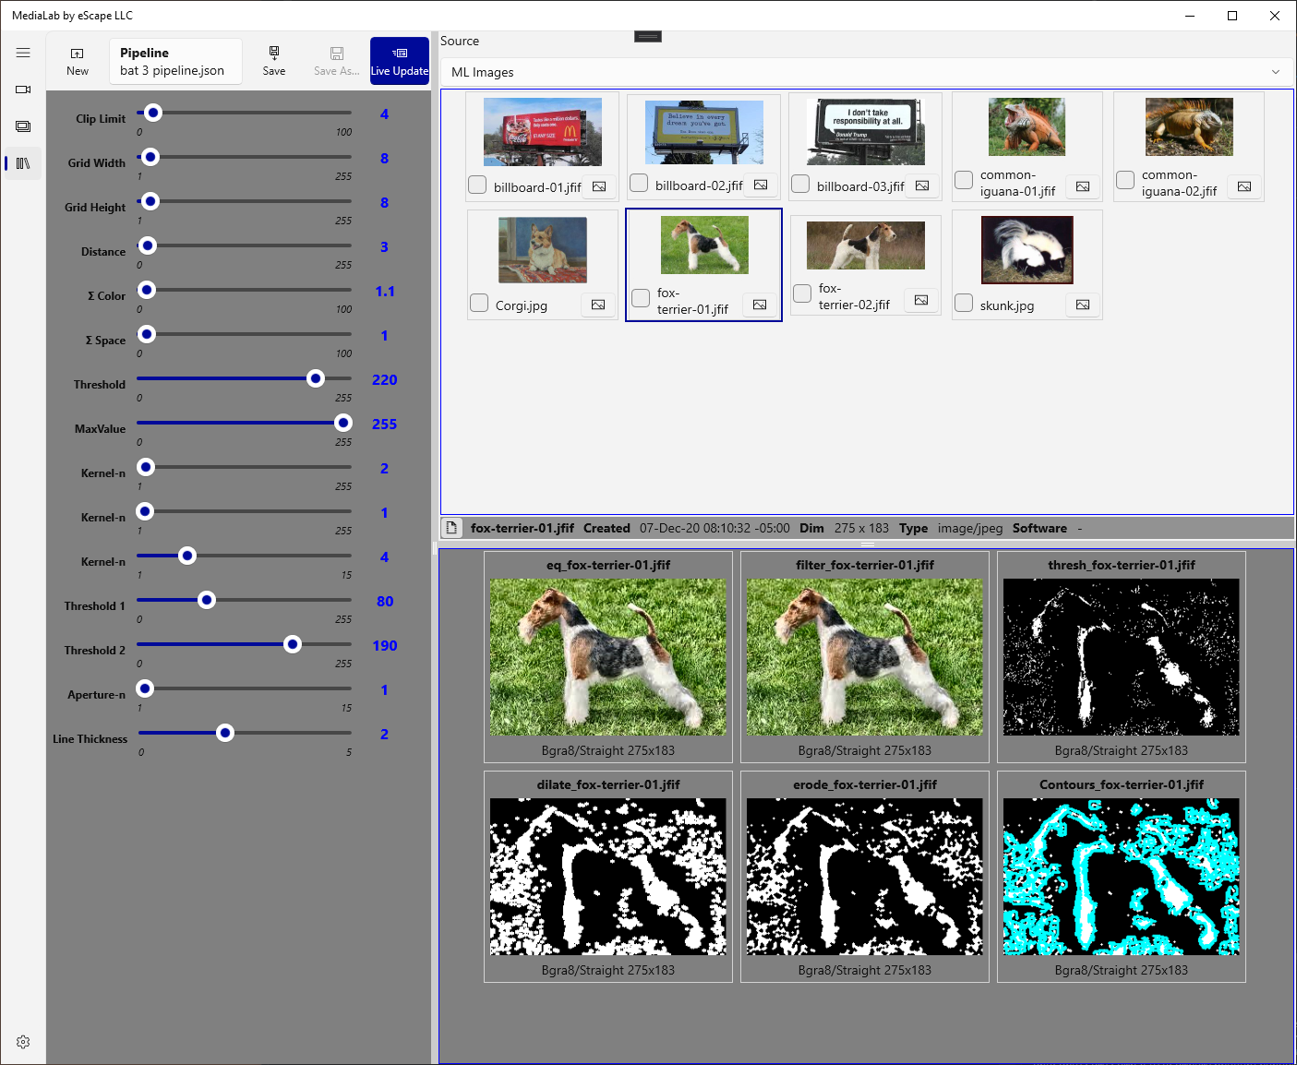View image icon for Corgi.jpg
Image resolution: width=1297 pixels, height=1065 pixels.
[598, 305]
